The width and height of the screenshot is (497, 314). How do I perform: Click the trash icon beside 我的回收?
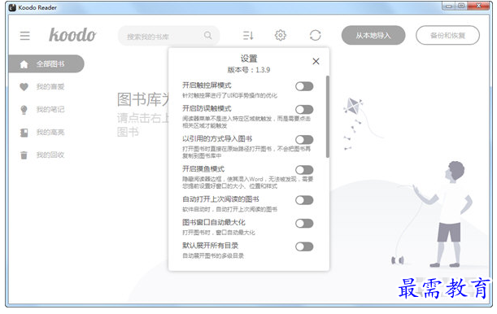click(24, 155)
